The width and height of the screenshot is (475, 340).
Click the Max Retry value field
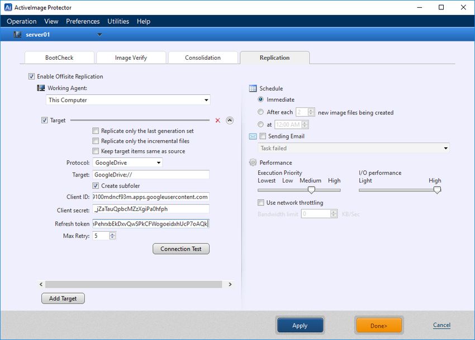[101, 236]
